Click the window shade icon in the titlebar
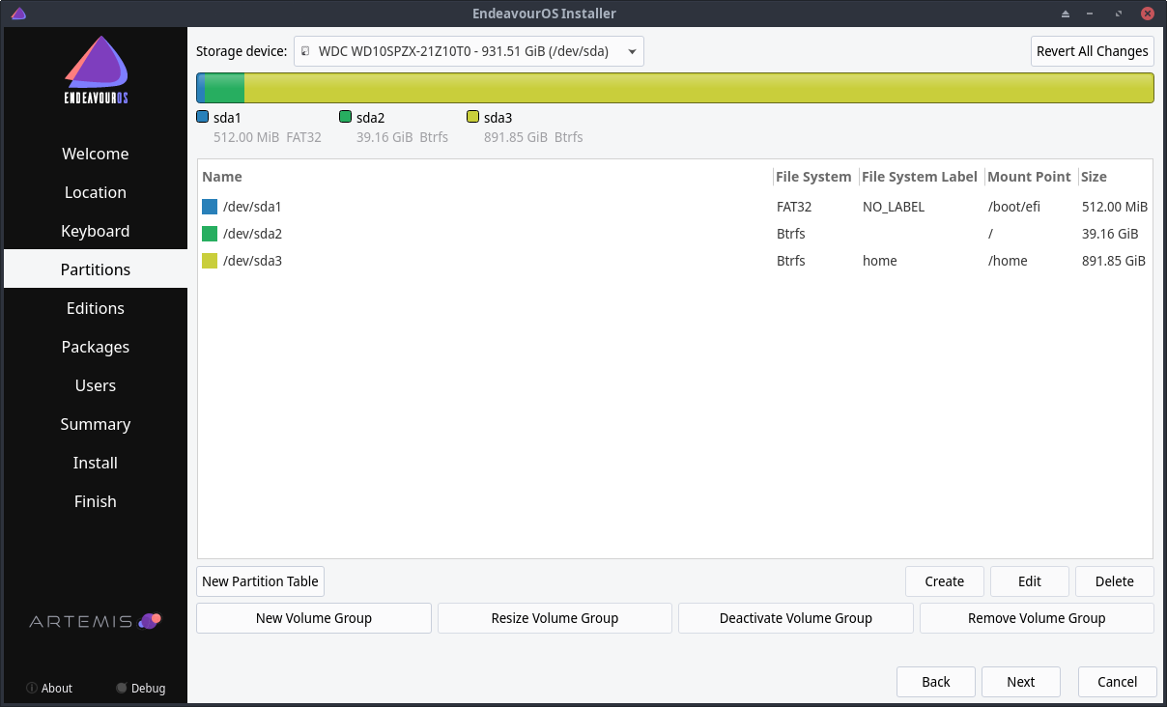The width and height of the screenshot is (1167, 707). coord(1066,14)
